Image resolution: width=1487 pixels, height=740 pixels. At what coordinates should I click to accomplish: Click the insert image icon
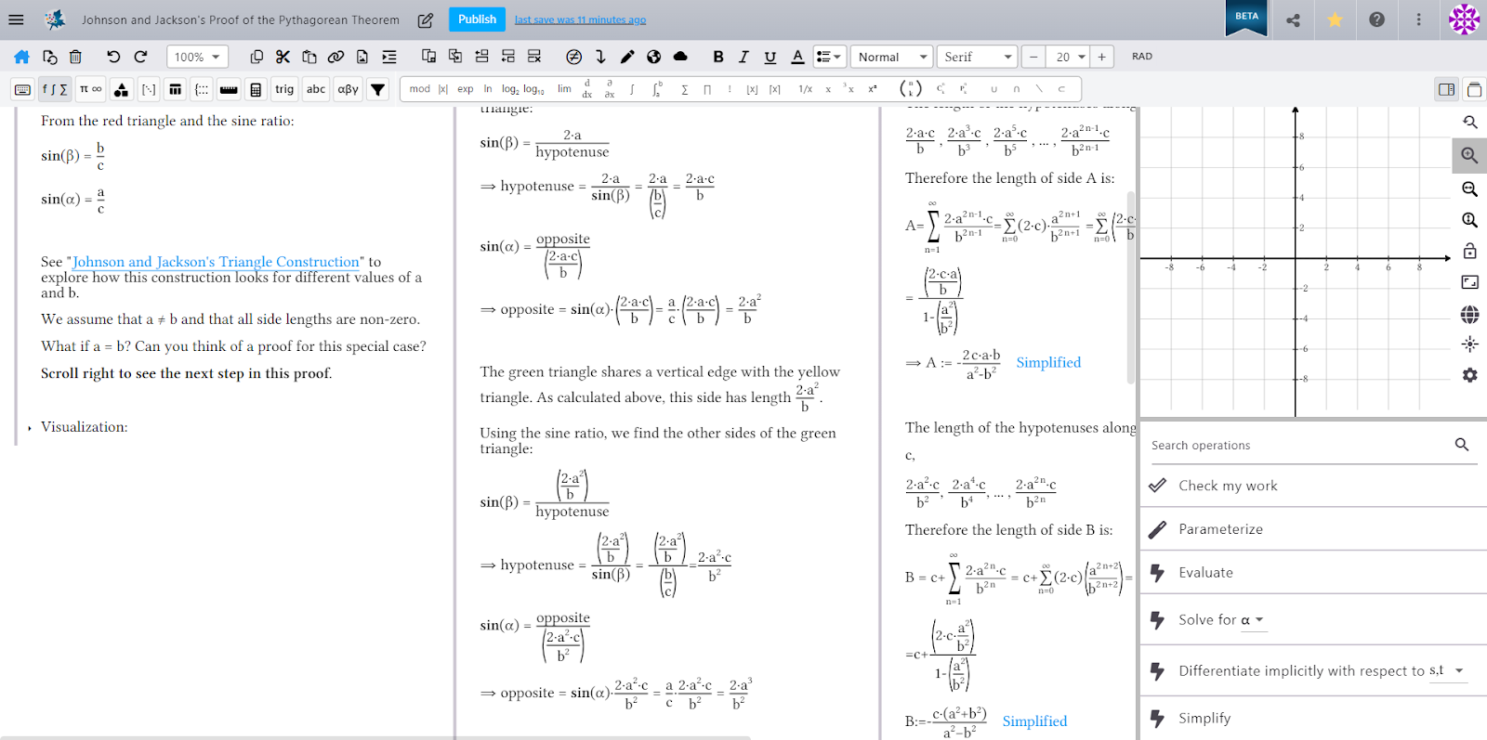pos(362,57)
